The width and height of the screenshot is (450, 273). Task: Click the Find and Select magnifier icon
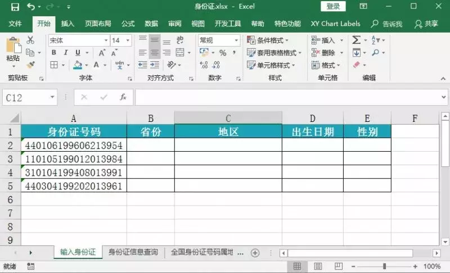pos(375,52)
